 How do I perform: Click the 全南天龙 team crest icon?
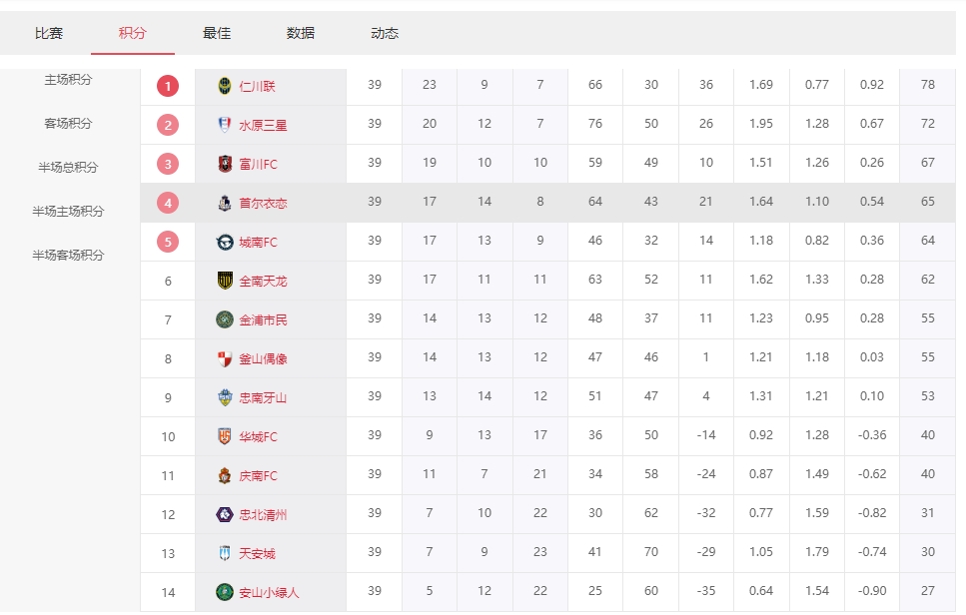[x=225, y=281]
